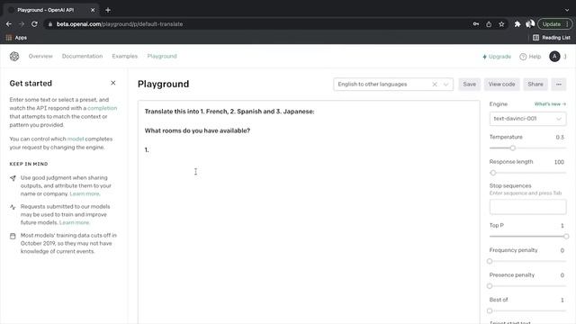Click the paper plane sharing icon

tap(13, 178)
